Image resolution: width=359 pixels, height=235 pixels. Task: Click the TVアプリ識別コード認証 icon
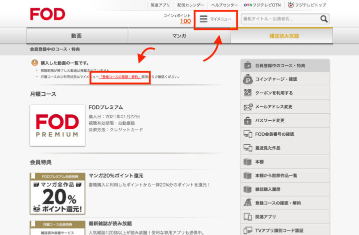(248, 231)
